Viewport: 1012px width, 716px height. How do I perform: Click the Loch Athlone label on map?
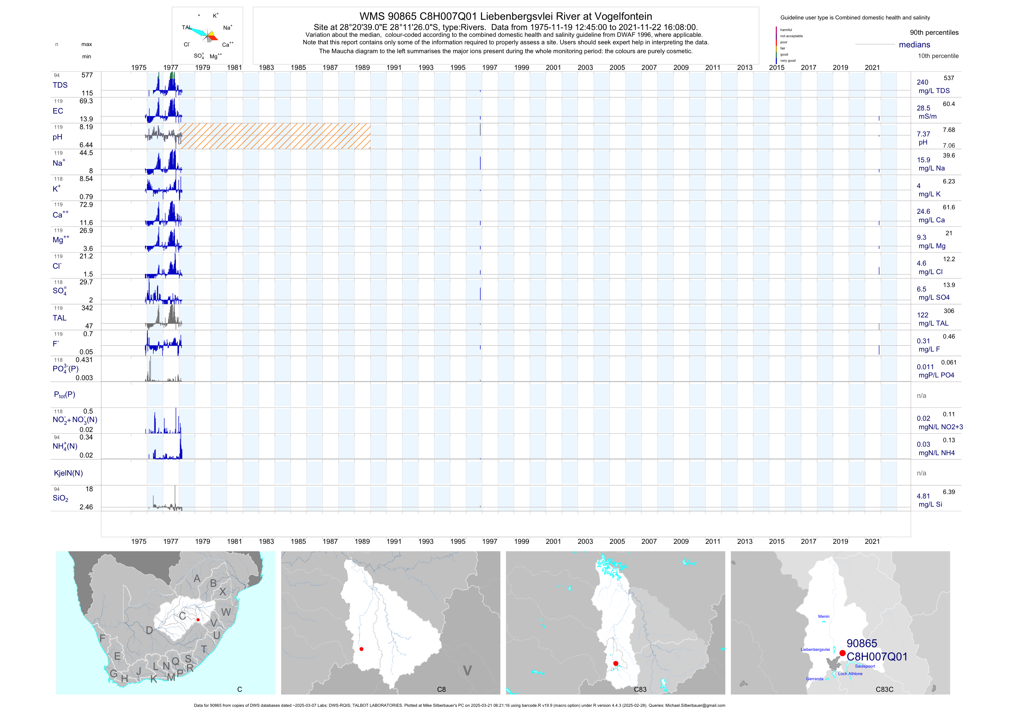click(x=850, y=674)
